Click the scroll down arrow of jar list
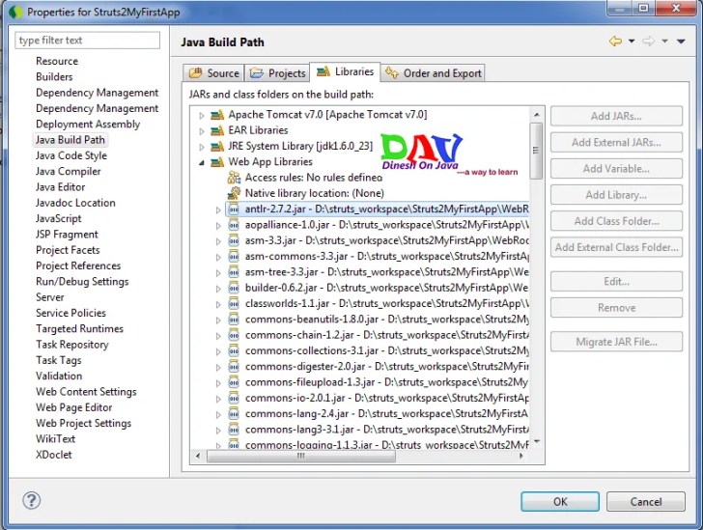 tap(536, 442)
